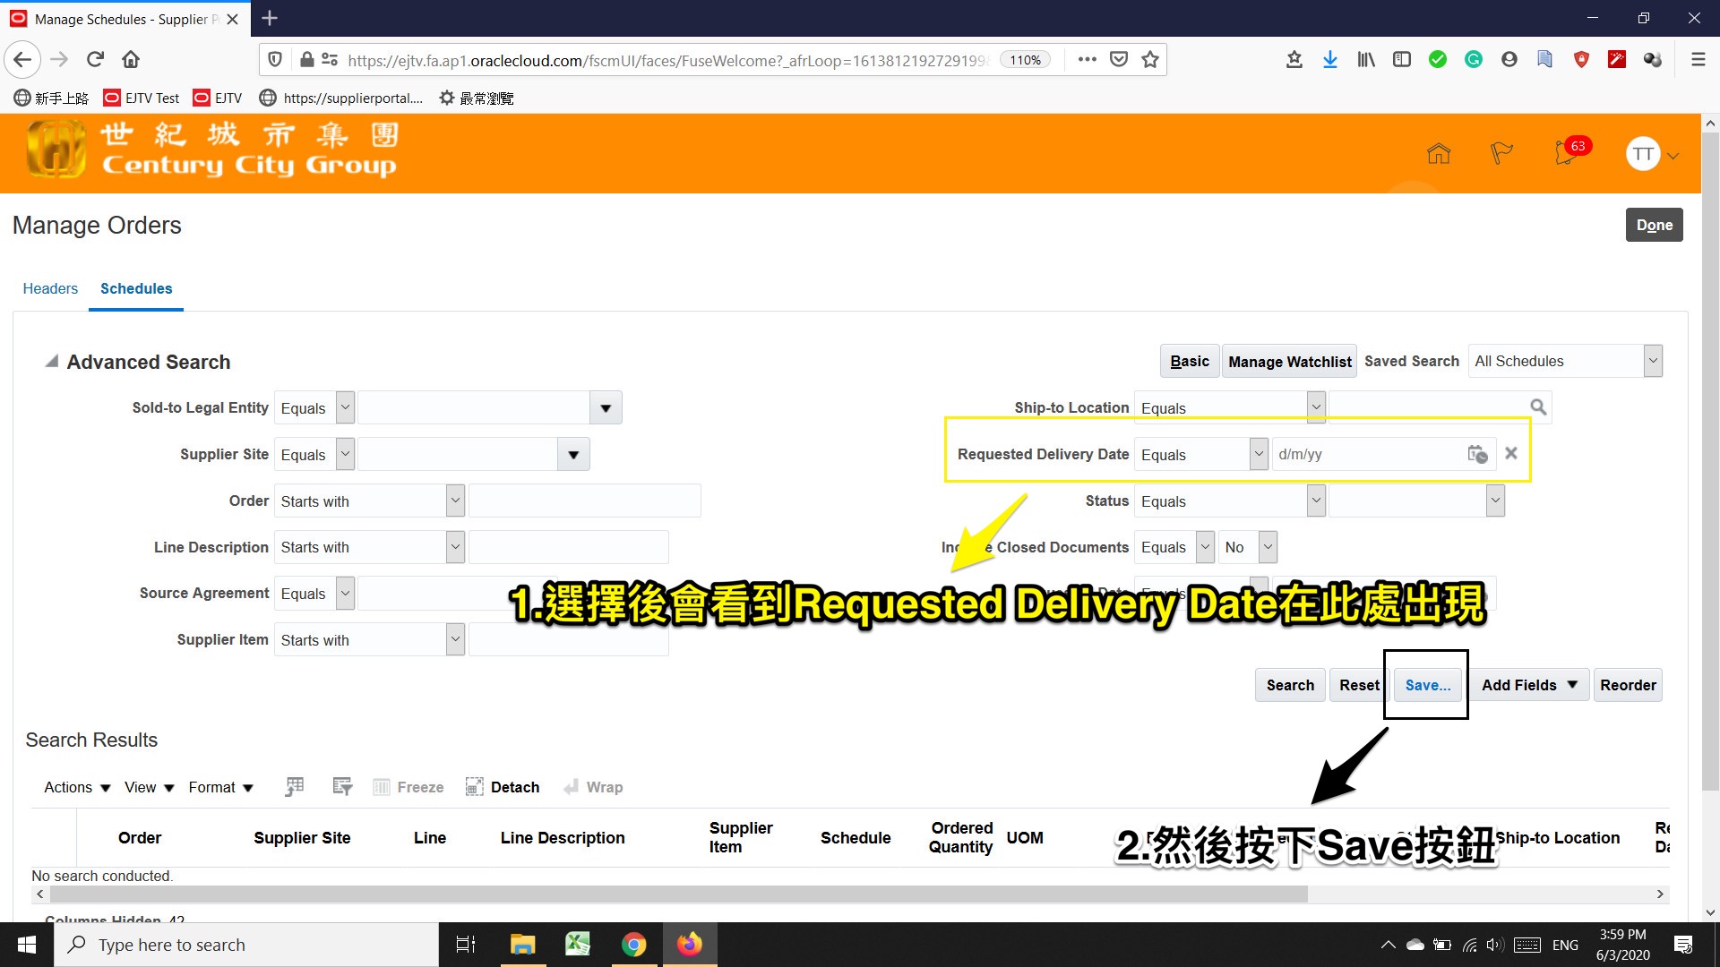
Task: Go back in browser history
Action: 23,60
